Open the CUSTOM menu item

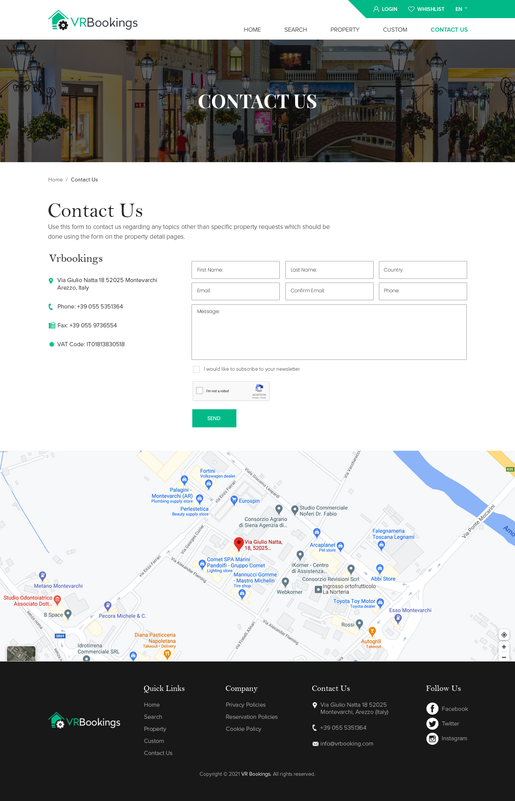395,30
